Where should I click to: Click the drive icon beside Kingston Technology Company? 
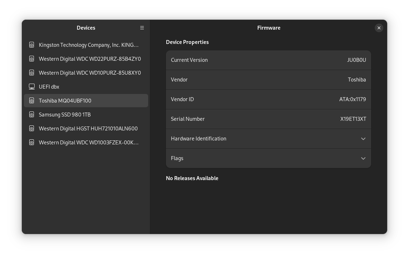(31, 45)
